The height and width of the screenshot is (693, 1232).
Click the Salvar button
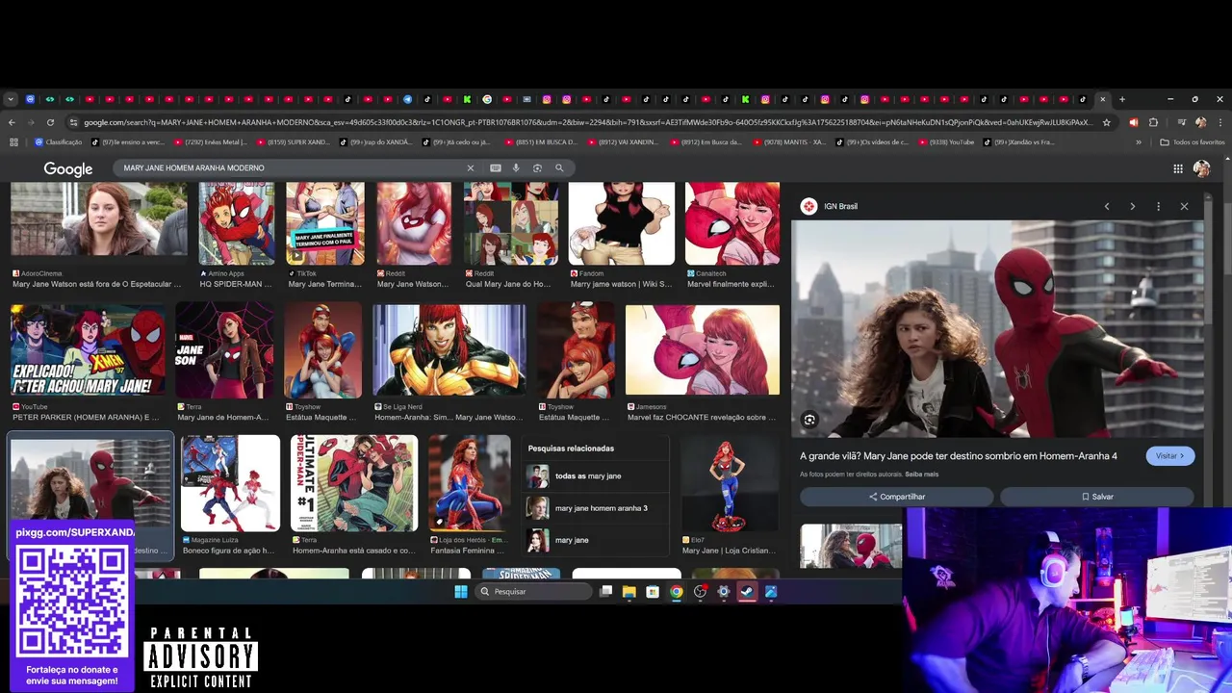[x=1097, y=497]
